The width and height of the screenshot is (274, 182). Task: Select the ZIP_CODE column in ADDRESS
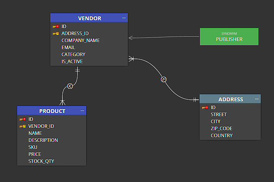(222, 129)
